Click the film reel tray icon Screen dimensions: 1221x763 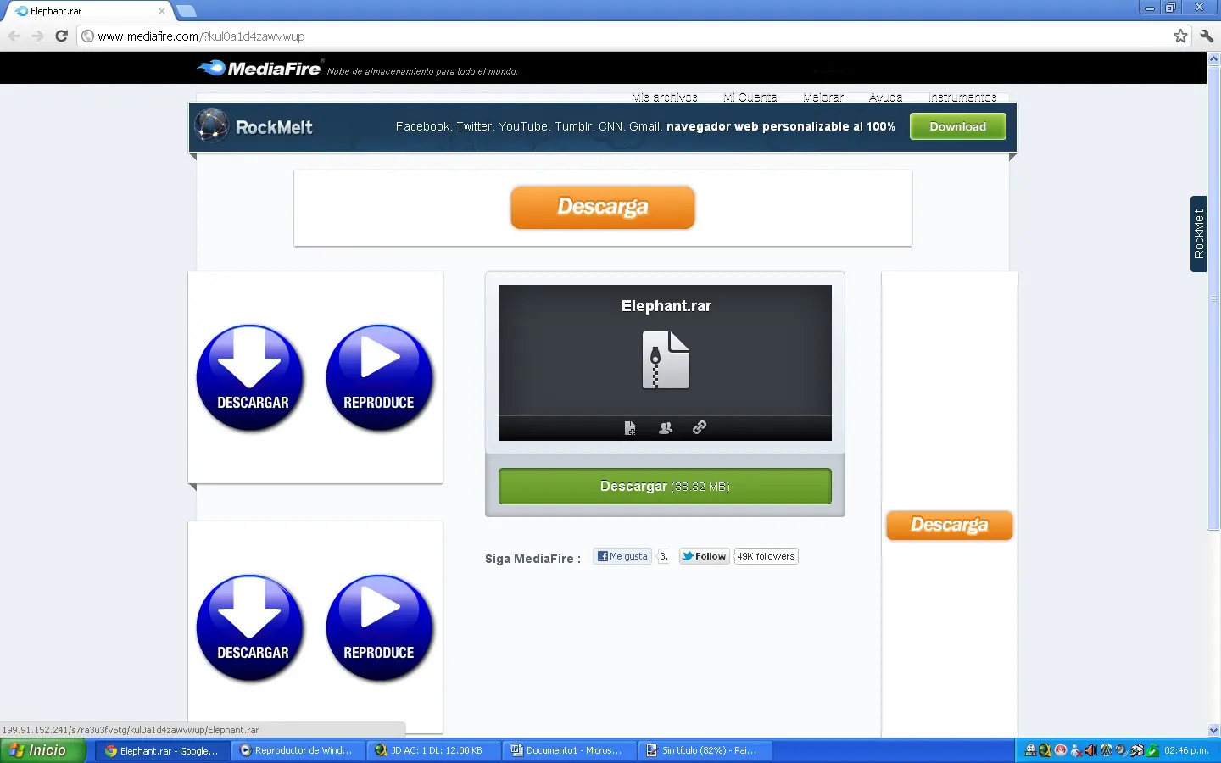point(1030,750)
